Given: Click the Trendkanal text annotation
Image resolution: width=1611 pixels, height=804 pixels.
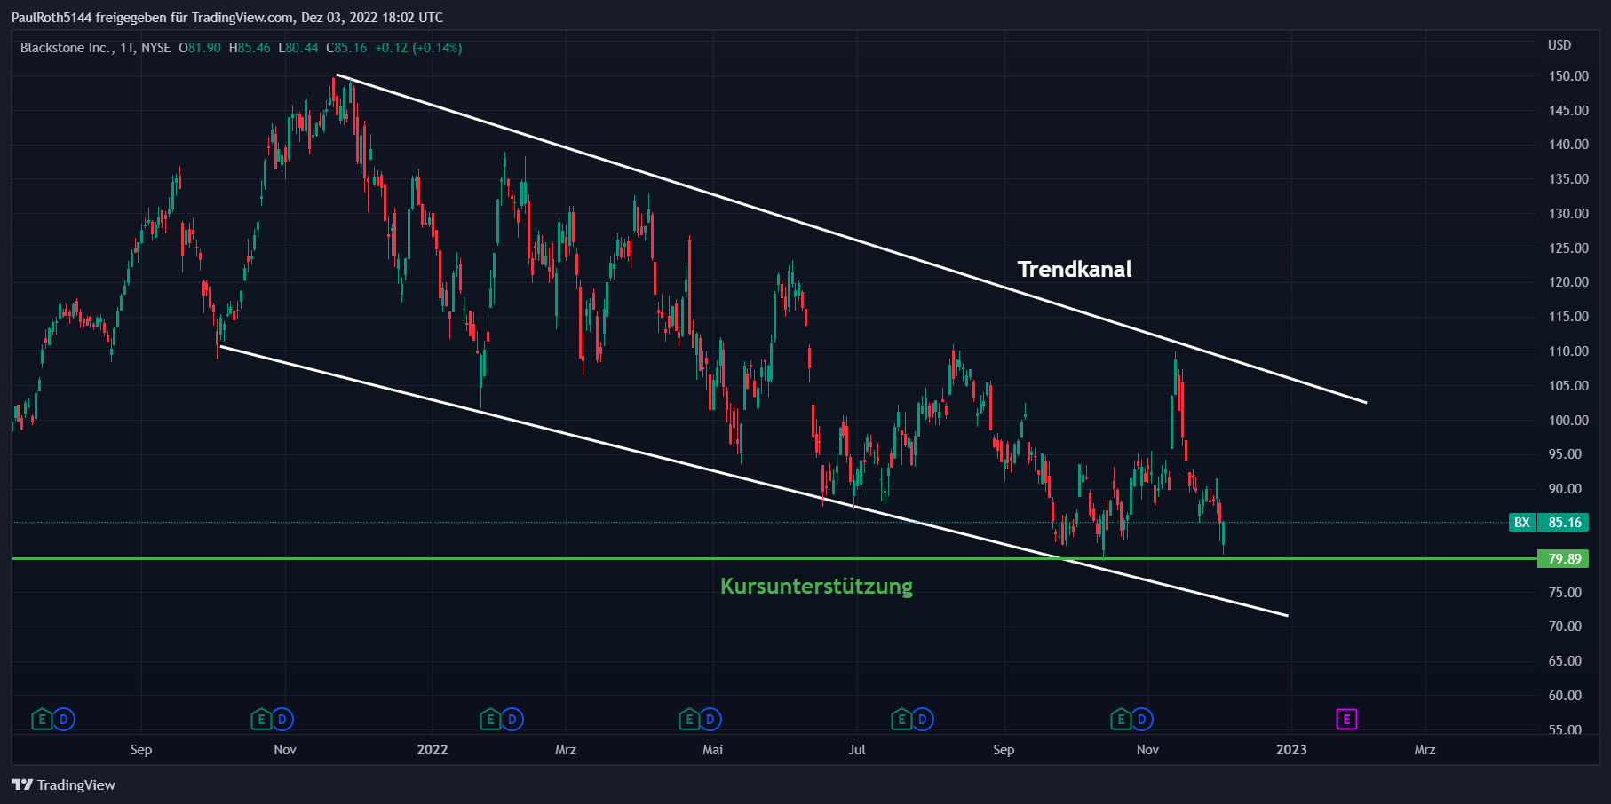Looking at the screenshot, I should tap(1075, 269).
